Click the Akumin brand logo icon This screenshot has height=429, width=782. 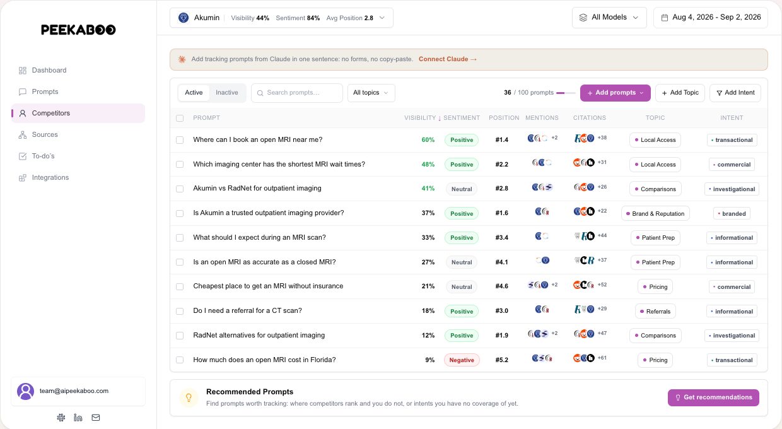click(184, 18)
